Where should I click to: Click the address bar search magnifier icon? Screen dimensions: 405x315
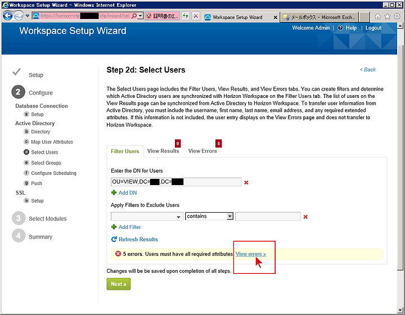(134, 16)
